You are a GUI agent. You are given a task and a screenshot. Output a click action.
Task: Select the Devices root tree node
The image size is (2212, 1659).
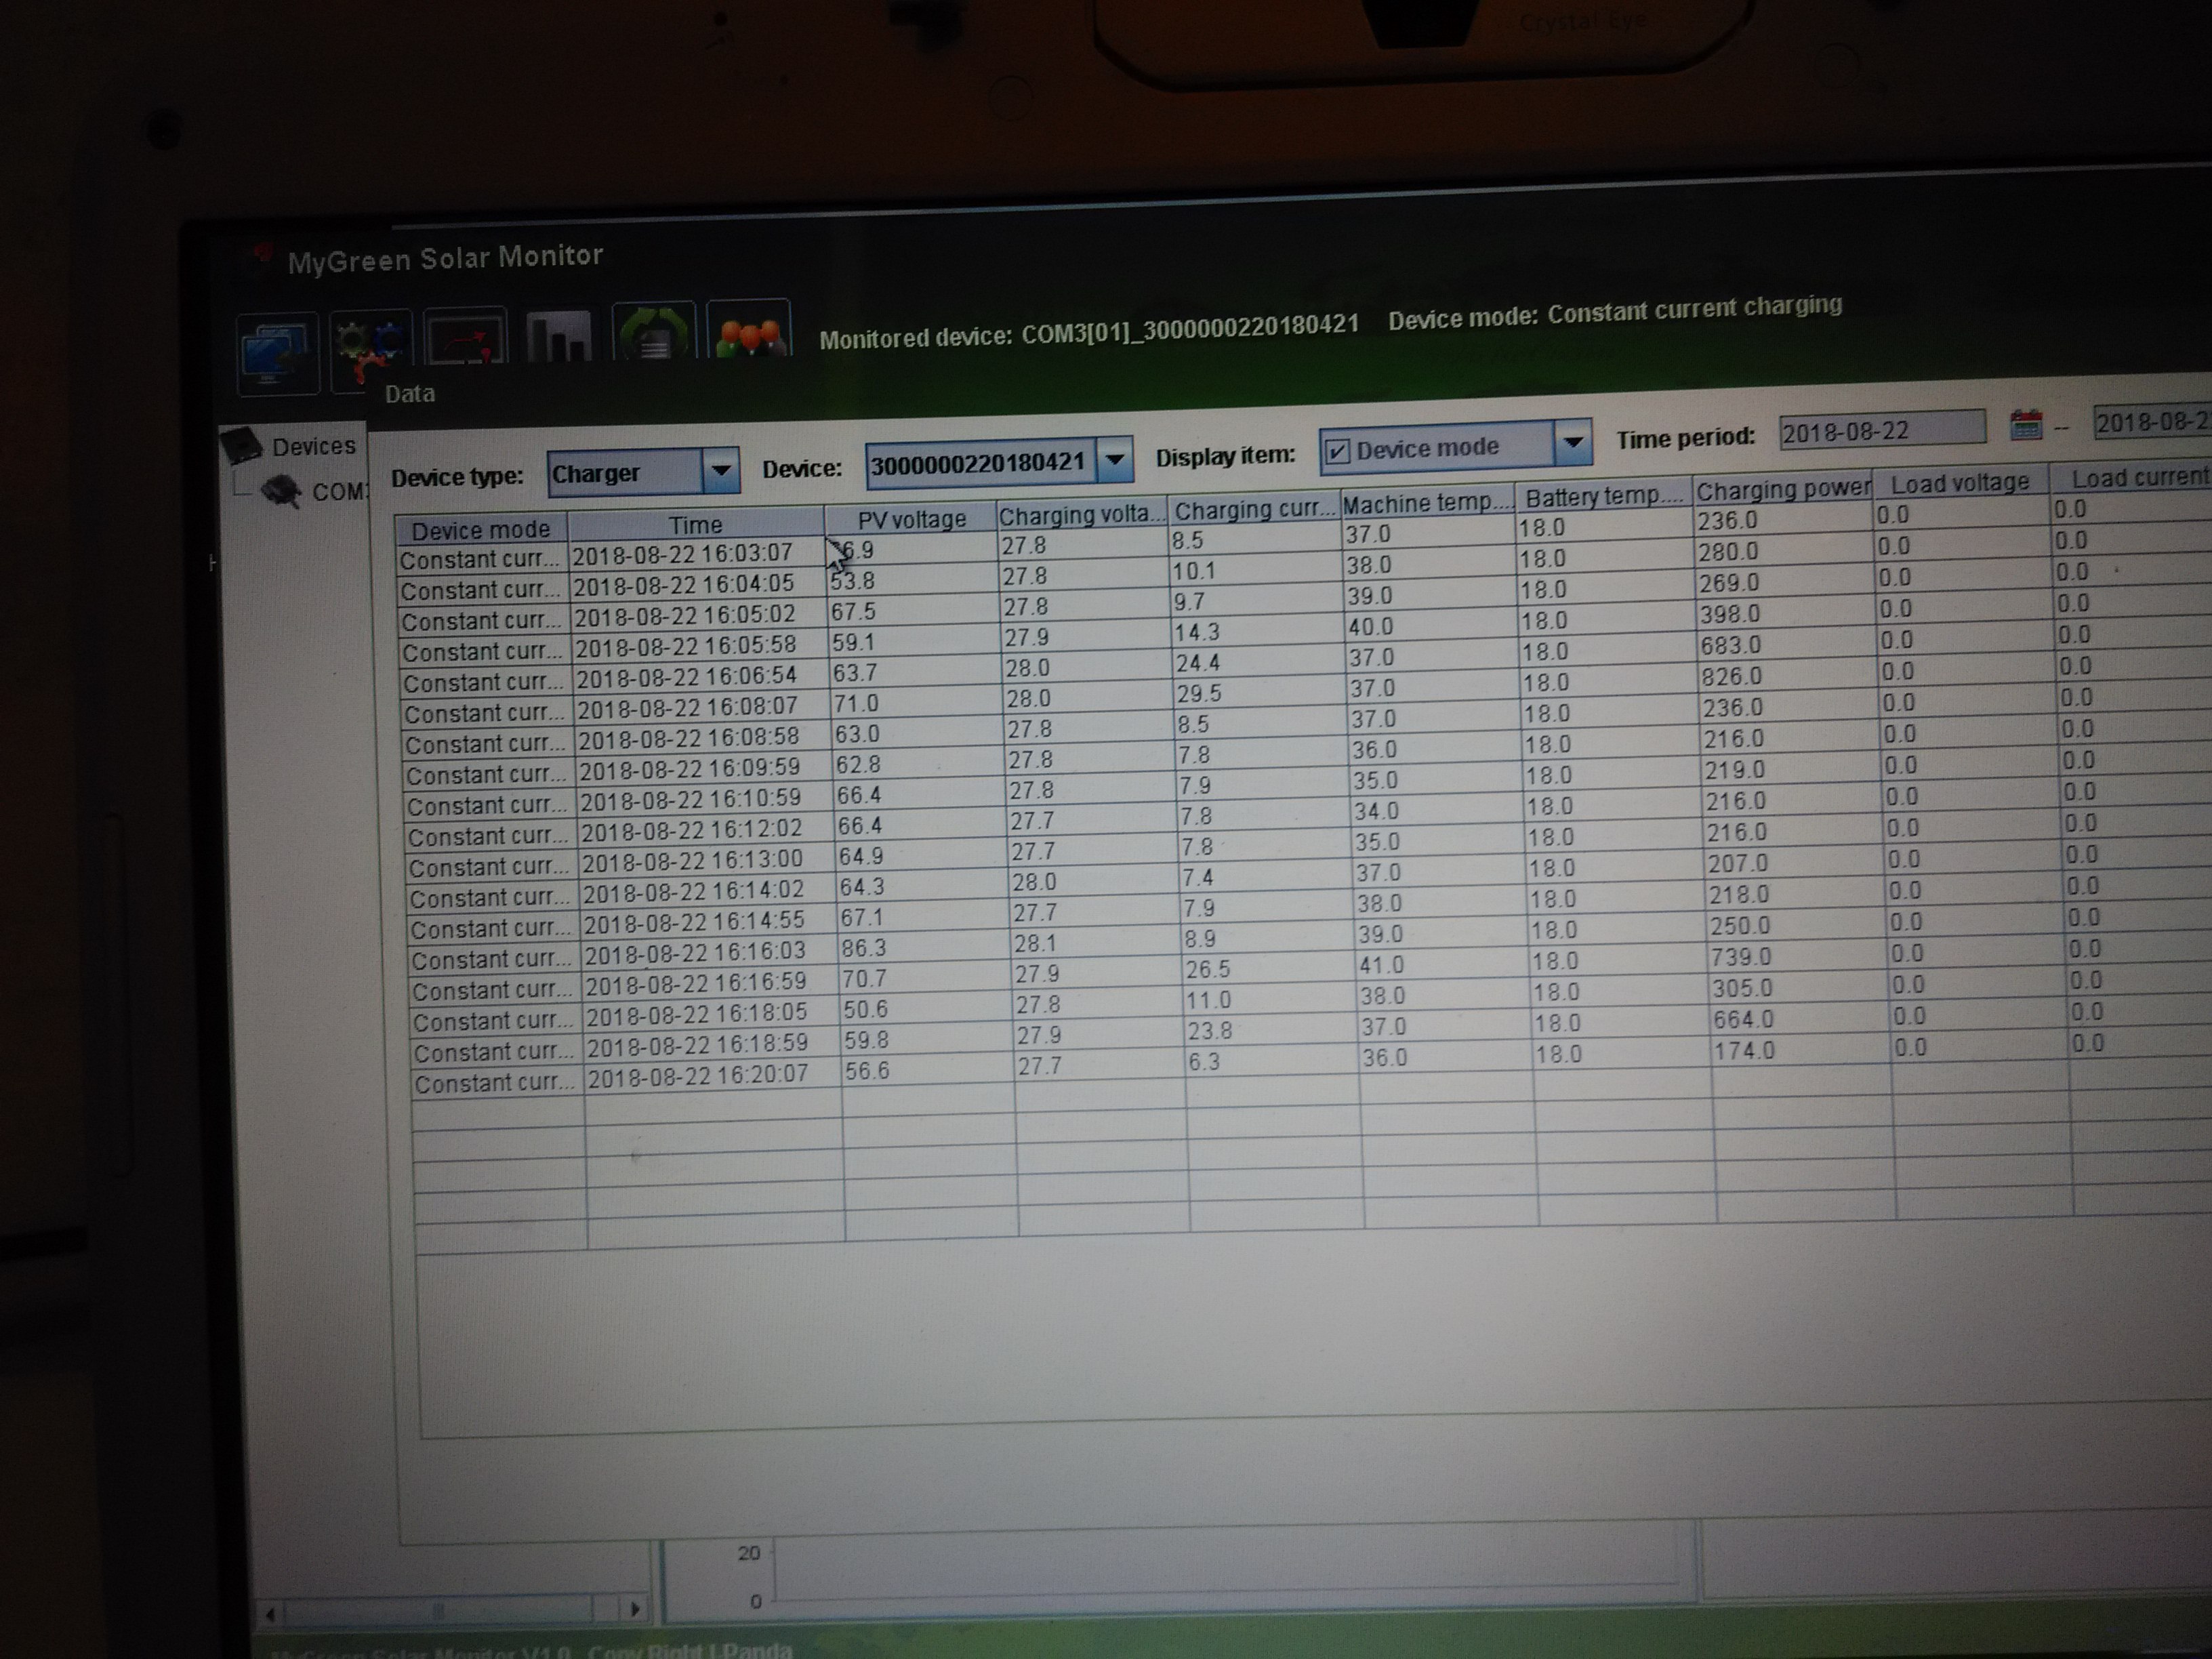[x=312, y=446]
